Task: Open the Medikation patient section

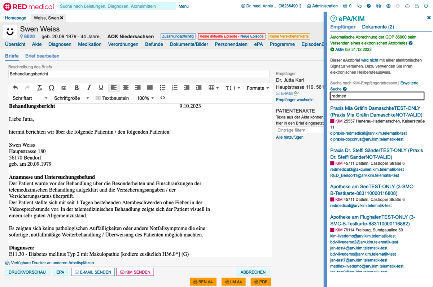Action: (90, 44)
